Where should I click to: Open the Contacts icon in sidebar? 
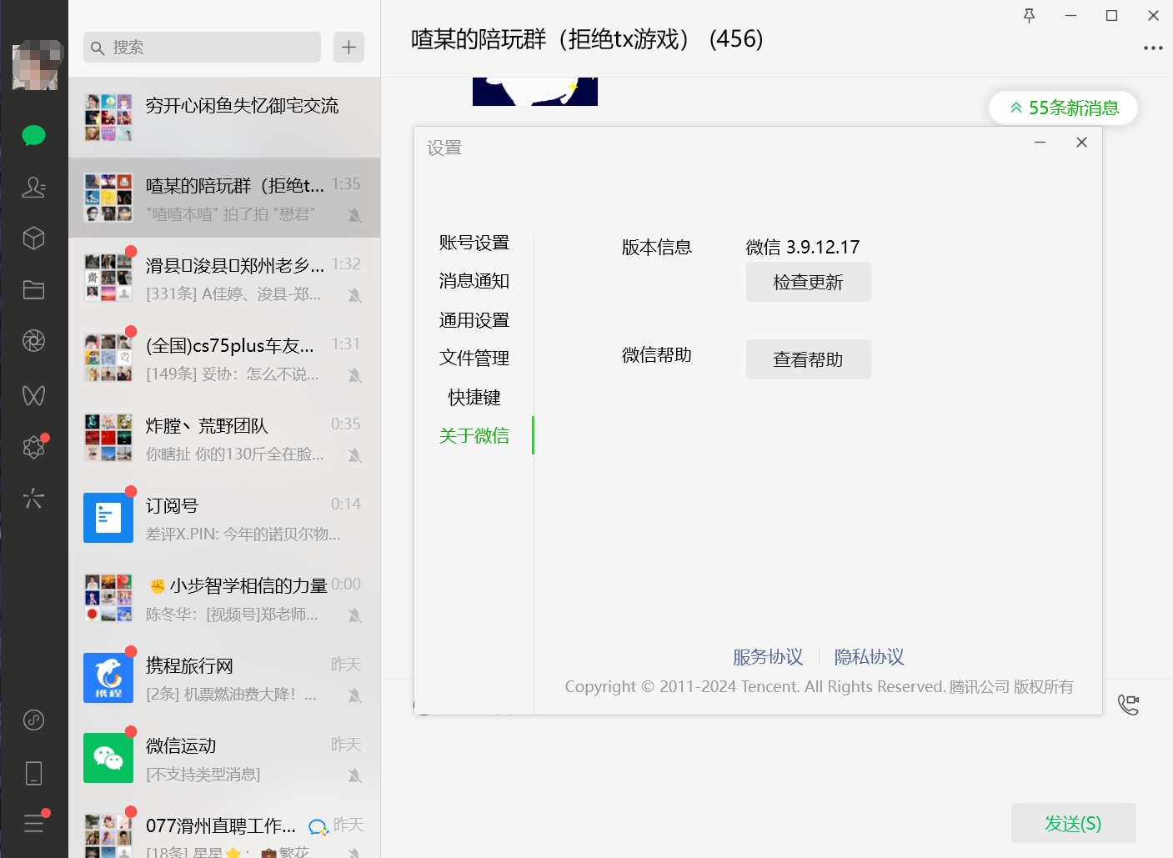[33, 188]
